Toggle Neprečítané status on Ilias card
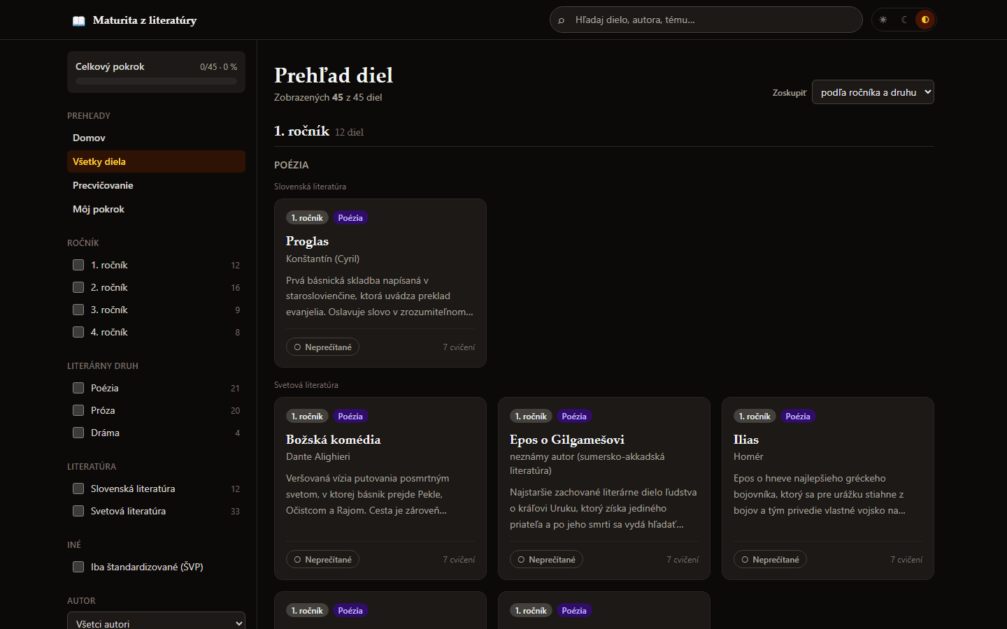Image resolution: width=1007 pixels, height=629 pixels. pyautogui.click(x=770, y=560)
